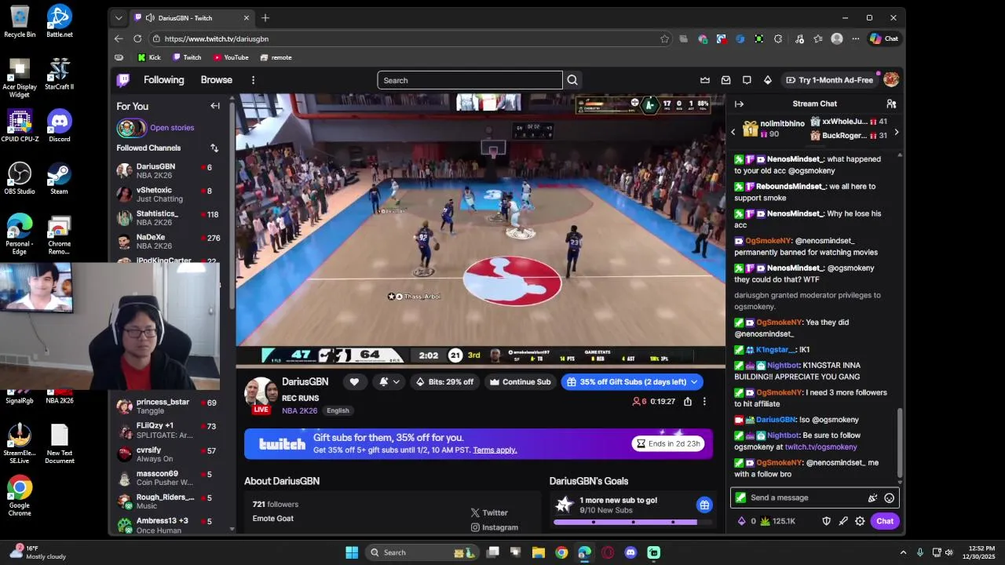Image resolution: width=1005 pixels, height=565 pixels.
Task: Open Twitch user profile avatar menu
Action: [x=891, y=80]
